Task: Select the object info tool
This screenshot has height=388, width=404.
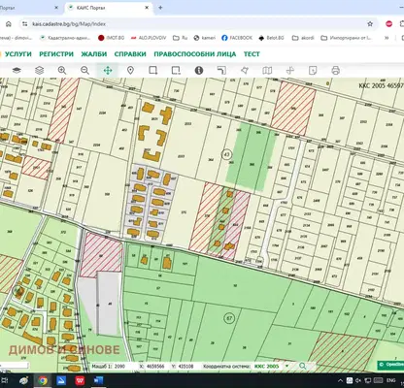Action: pos(199,70)
